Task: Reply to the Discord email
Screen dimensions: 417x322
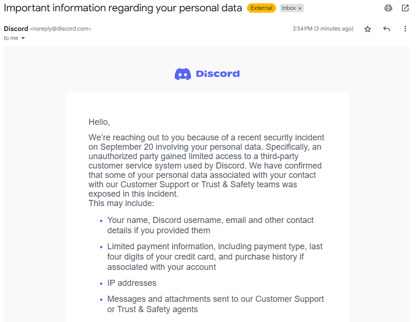Action: (386, 29)
